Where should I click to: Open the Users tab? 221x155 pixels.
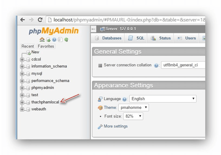pyautogui.click(x=186, y=38)
